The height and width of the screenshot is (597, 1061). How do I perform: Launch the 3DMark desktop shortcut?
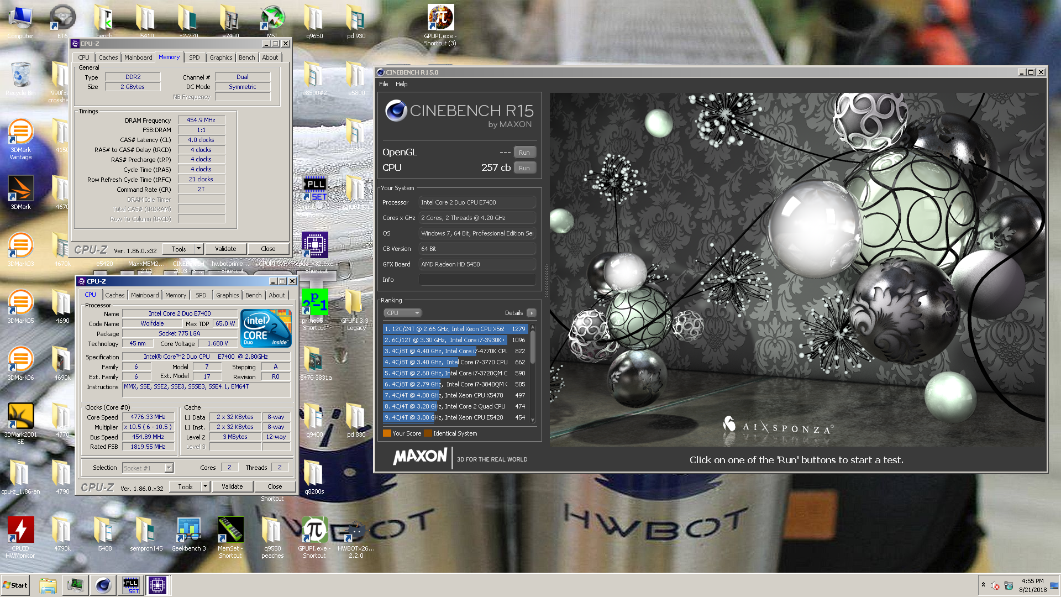(20, 192)
